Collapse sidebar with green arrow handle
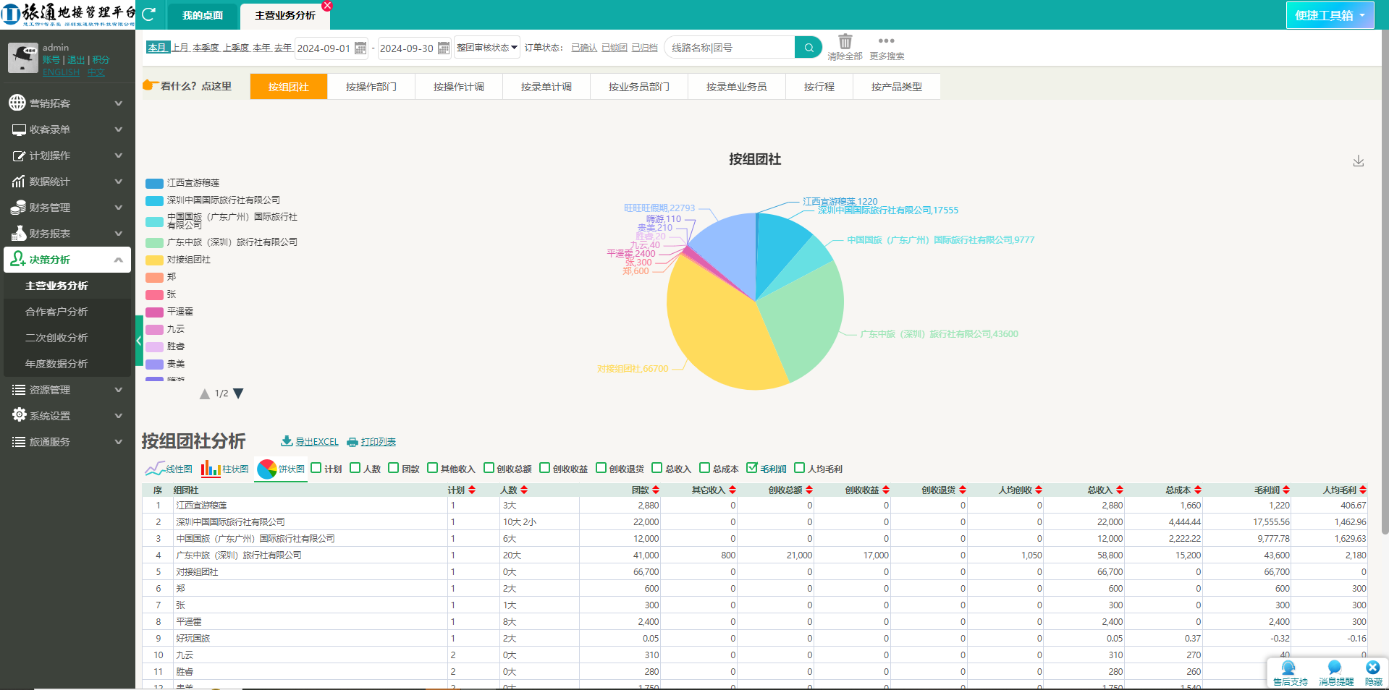This screenshot has height=690, width=1389. point(139,341)
